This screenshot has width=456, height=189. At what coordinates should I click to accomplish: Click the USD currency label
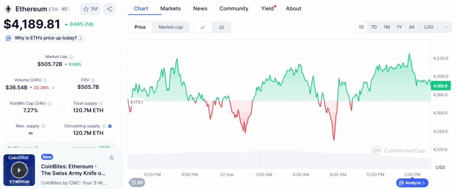coord(440,168)
